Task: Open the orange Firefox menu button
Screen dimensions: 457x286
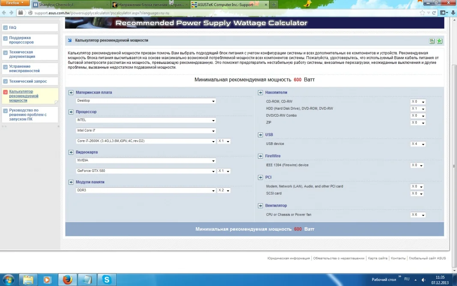Action: coord(15,3)
